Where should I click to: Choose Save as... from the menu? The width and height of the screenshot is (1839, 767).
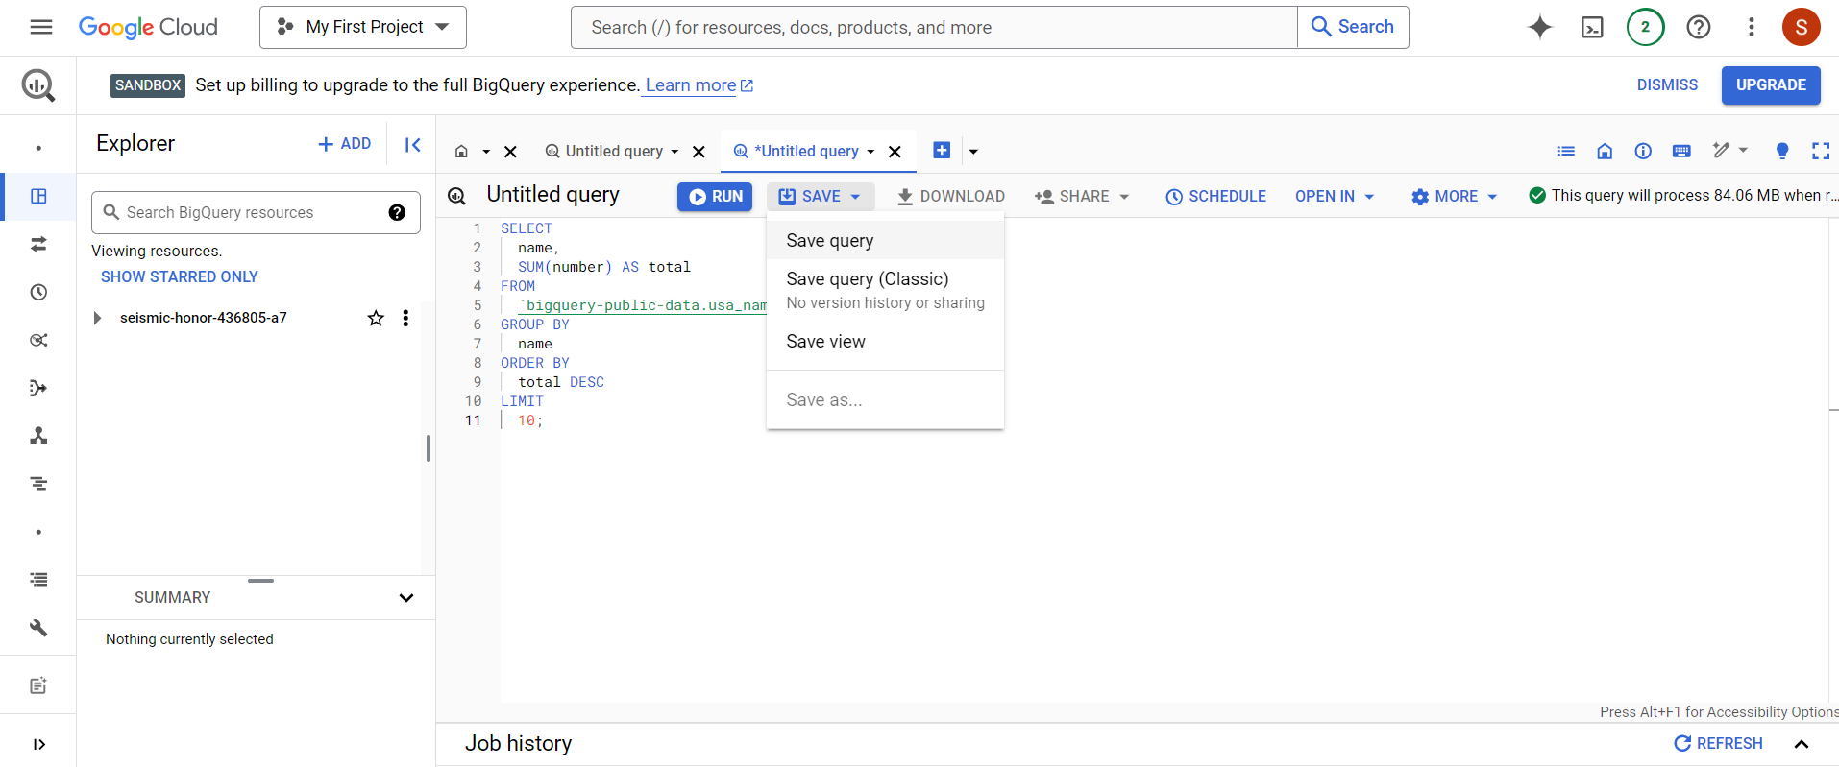tap(885, 399)
